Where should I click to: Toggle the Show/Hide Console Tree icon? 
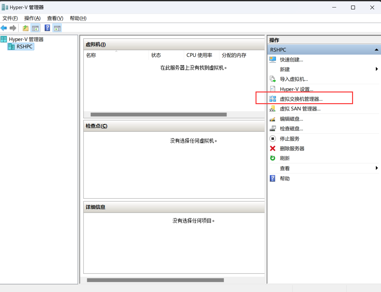tap(35, 28)
